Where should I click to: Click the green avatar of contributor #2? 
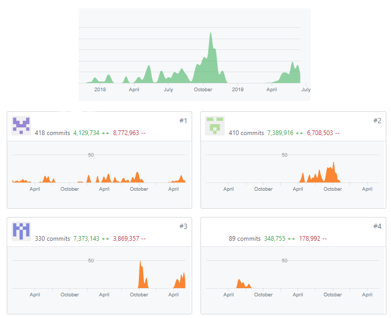coord(215,126)
